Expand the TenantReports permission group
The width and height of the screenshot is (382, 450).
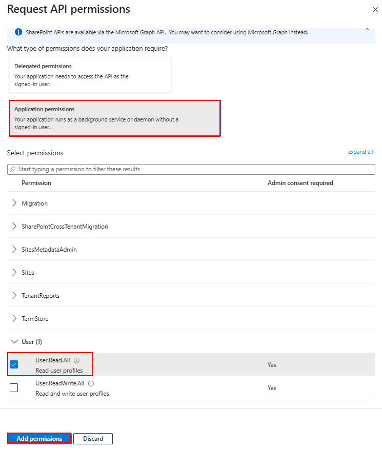14,295
